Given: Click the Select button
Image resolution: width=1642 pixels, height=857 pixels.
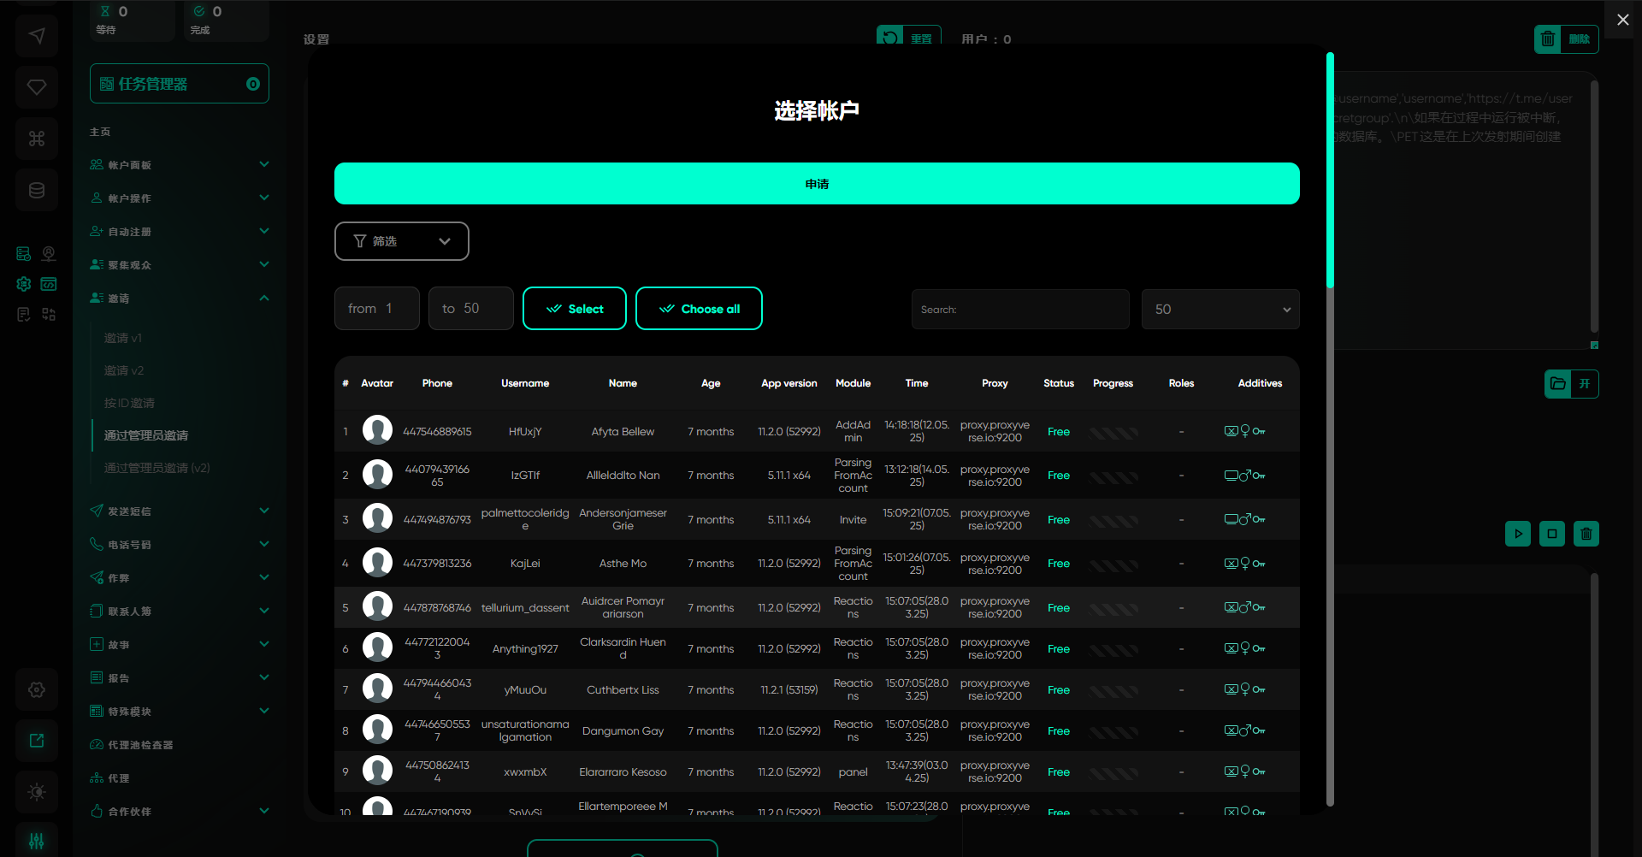Looking at the screenshot, I should tap(574, 309).
